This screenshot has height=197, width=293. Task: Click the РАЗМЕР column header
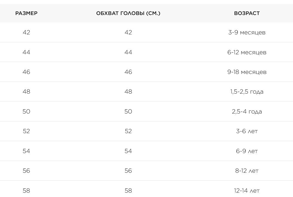coord(26,13)
